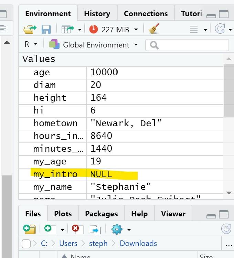Select the diam variable row

click(121, 85)
